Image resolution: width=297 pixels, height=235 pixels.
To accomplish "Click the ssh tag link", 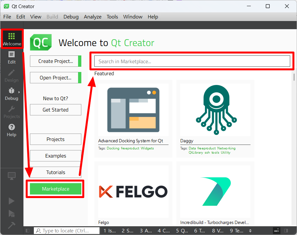I will [207, 153].
